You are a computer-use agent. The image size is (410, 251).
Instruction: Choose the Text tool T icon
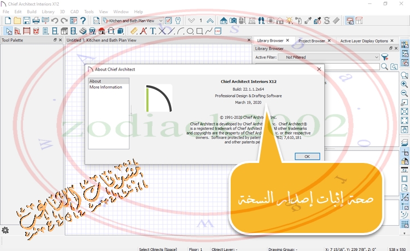pyautogui.click(x=153, y=31)
